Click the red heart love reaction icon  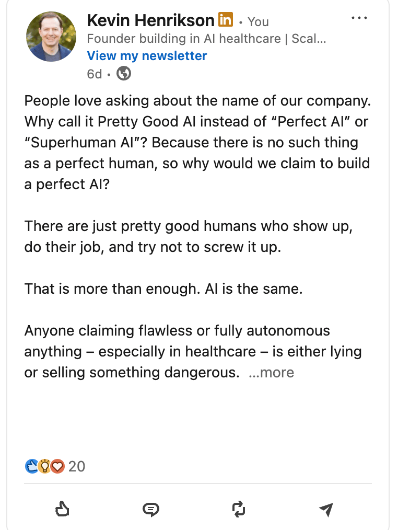[x=57, y=466]
